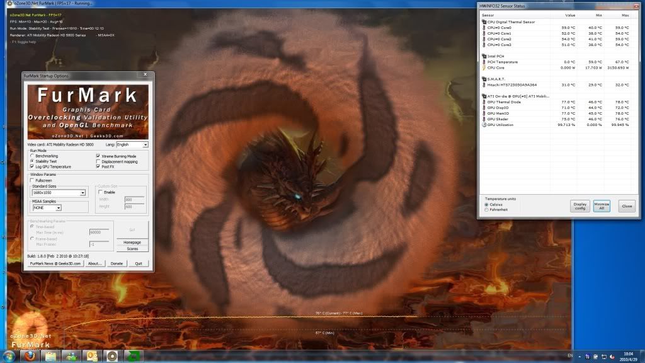This screenshot has height=363, width=645.
Task: Enable Displacement mapping checkbox
Action: pyautogui.click(x=98, y=162)
